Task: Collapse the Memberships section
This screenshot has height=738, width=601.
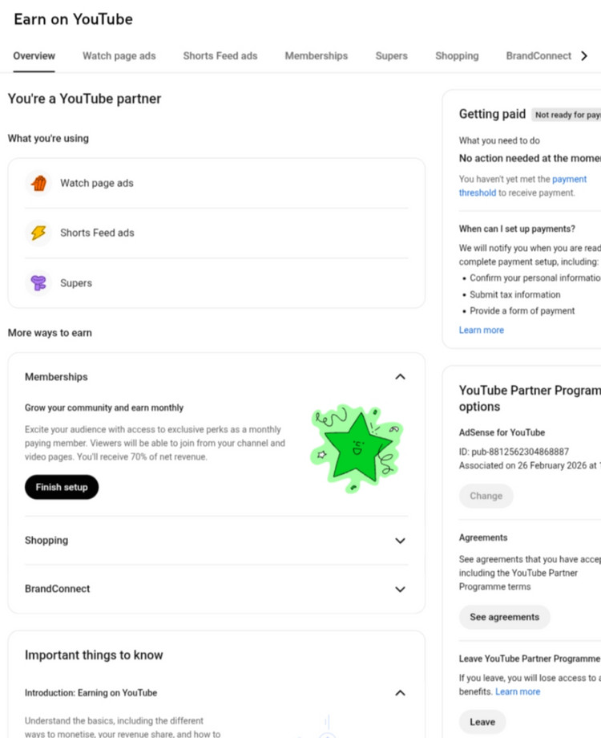Action: 400,377
